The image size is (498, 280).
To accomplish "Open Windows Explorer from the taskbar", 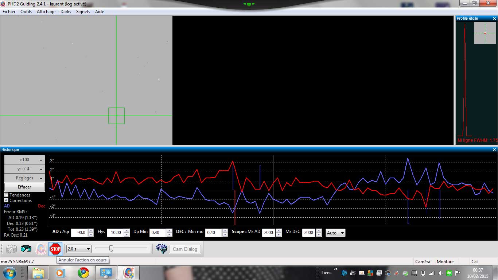I will 38,273.
